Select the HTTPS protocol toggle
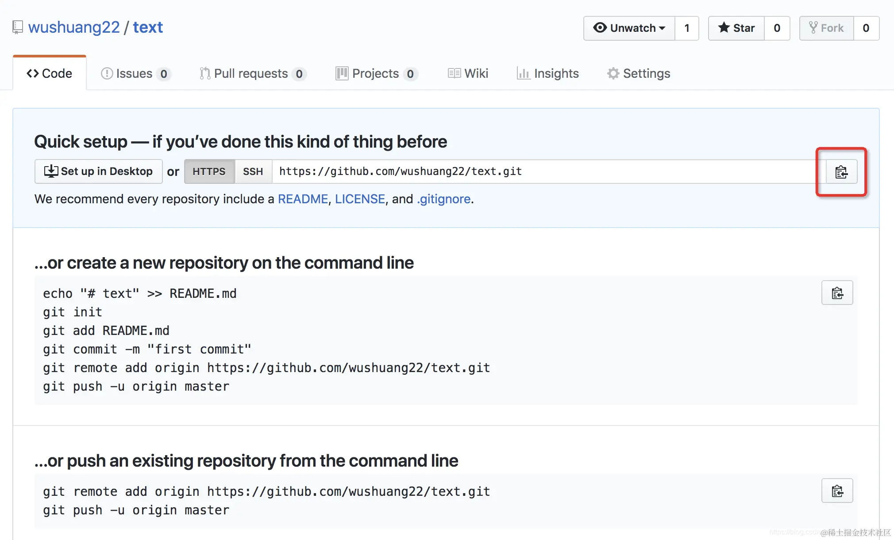This screenshot has width=894, height=540. [209, 171]
